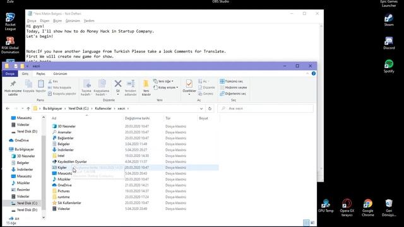Sort by the Ad column header

pos(87,119)
